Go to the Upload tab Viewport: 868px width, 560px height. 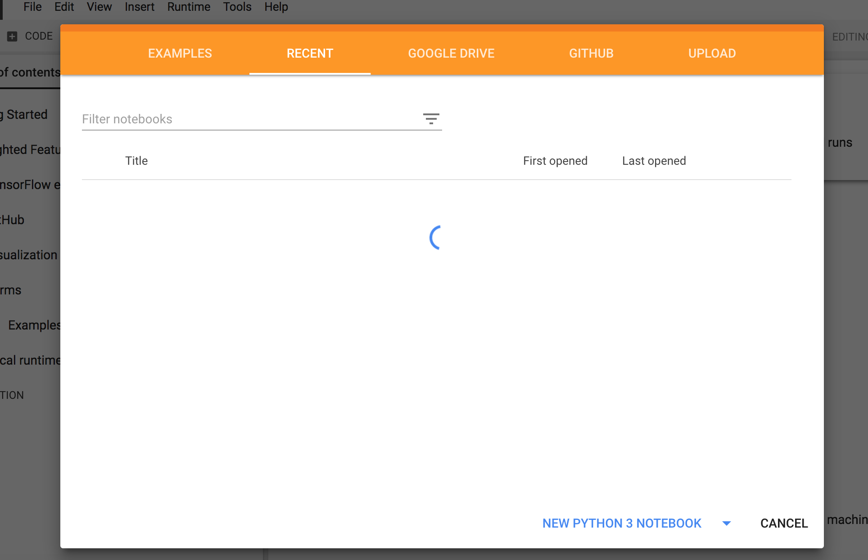click(712, 53)
